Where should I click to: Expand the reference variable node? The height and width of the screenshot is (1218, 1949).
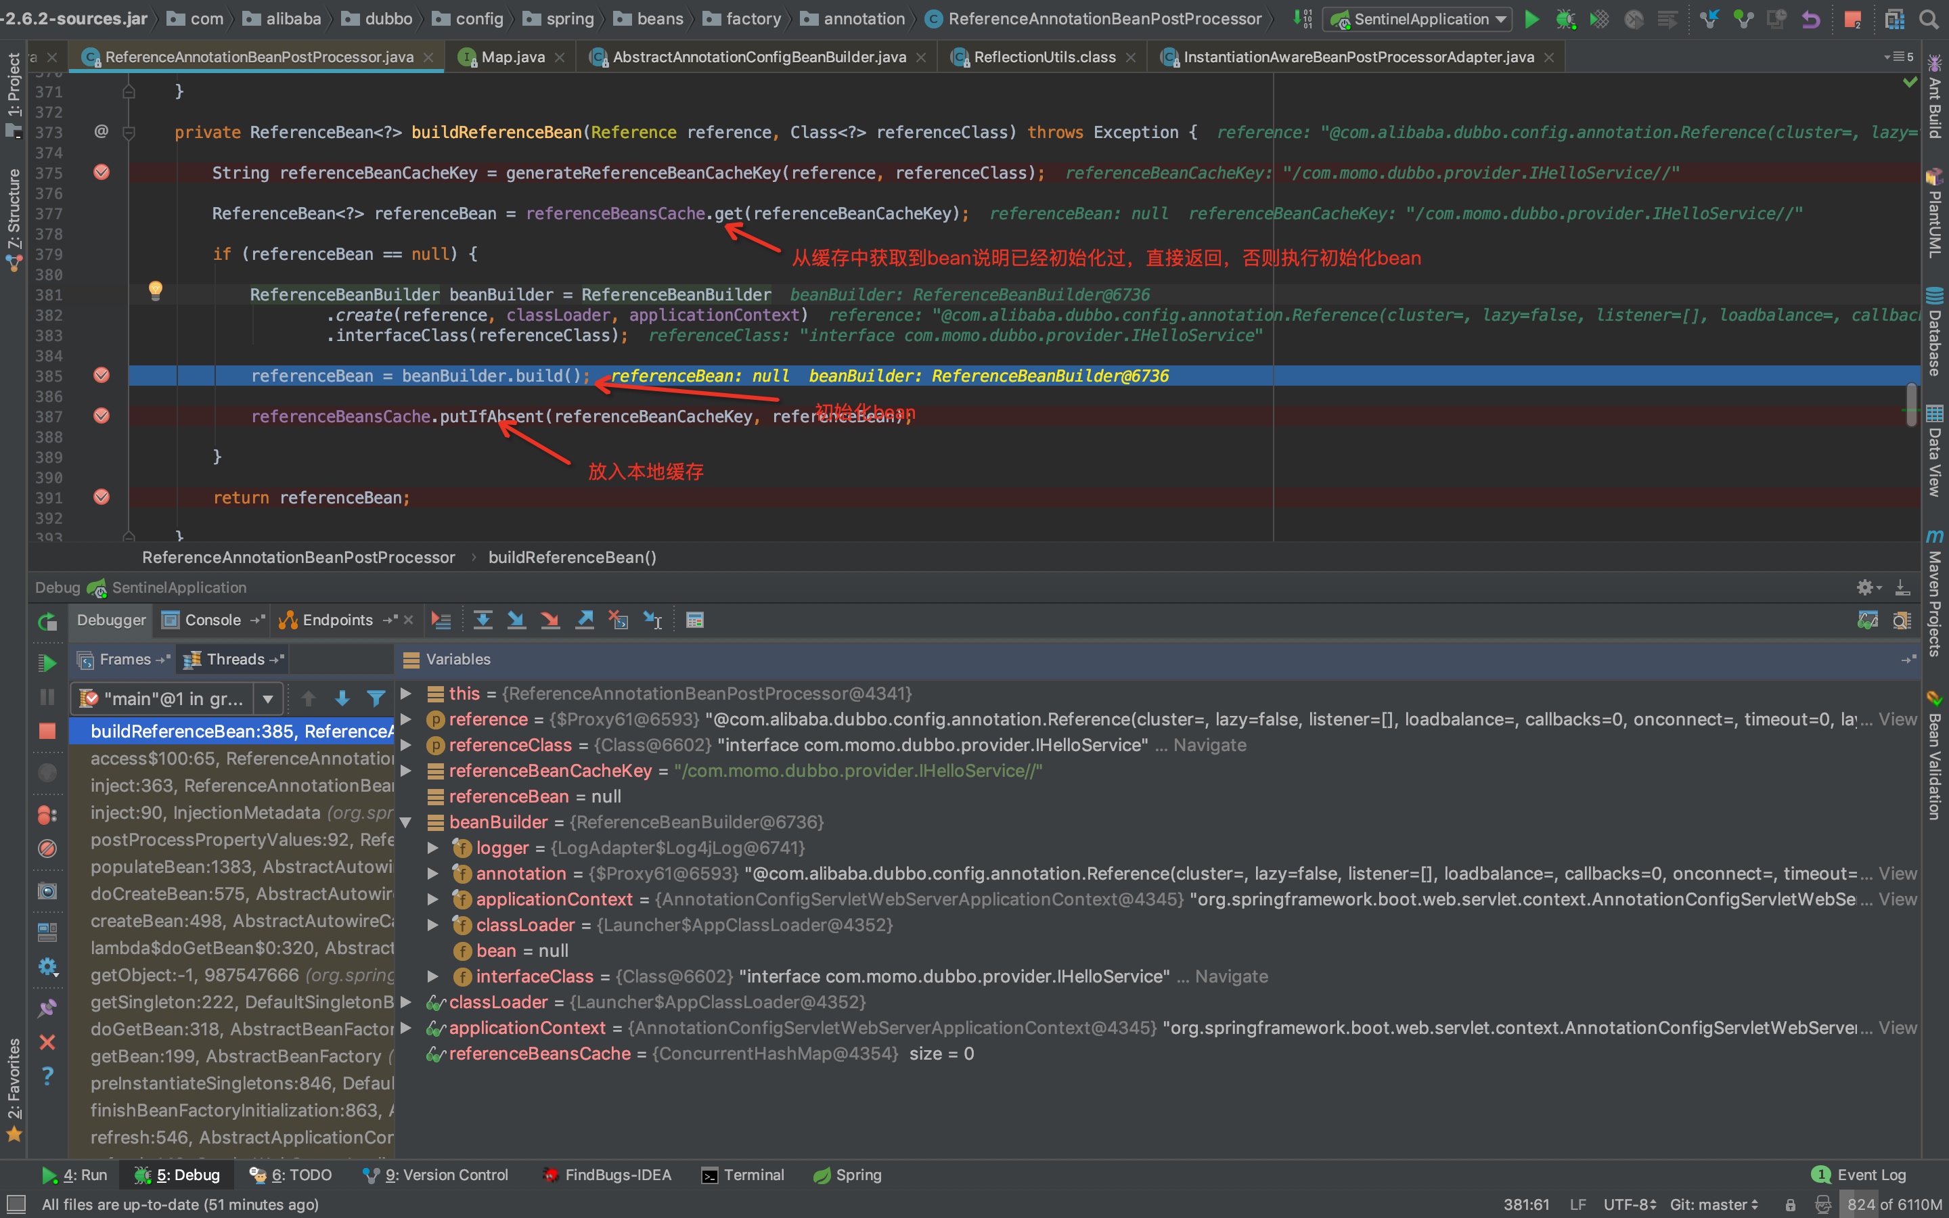pyautogui.click(x=407, y=719)
